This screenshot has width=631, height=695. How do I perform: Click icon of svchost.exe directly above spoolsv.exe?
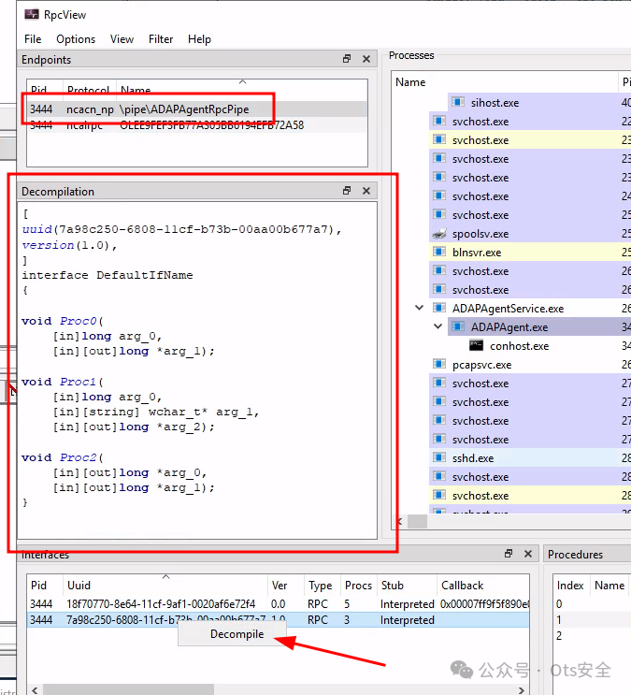pos(439,214)
